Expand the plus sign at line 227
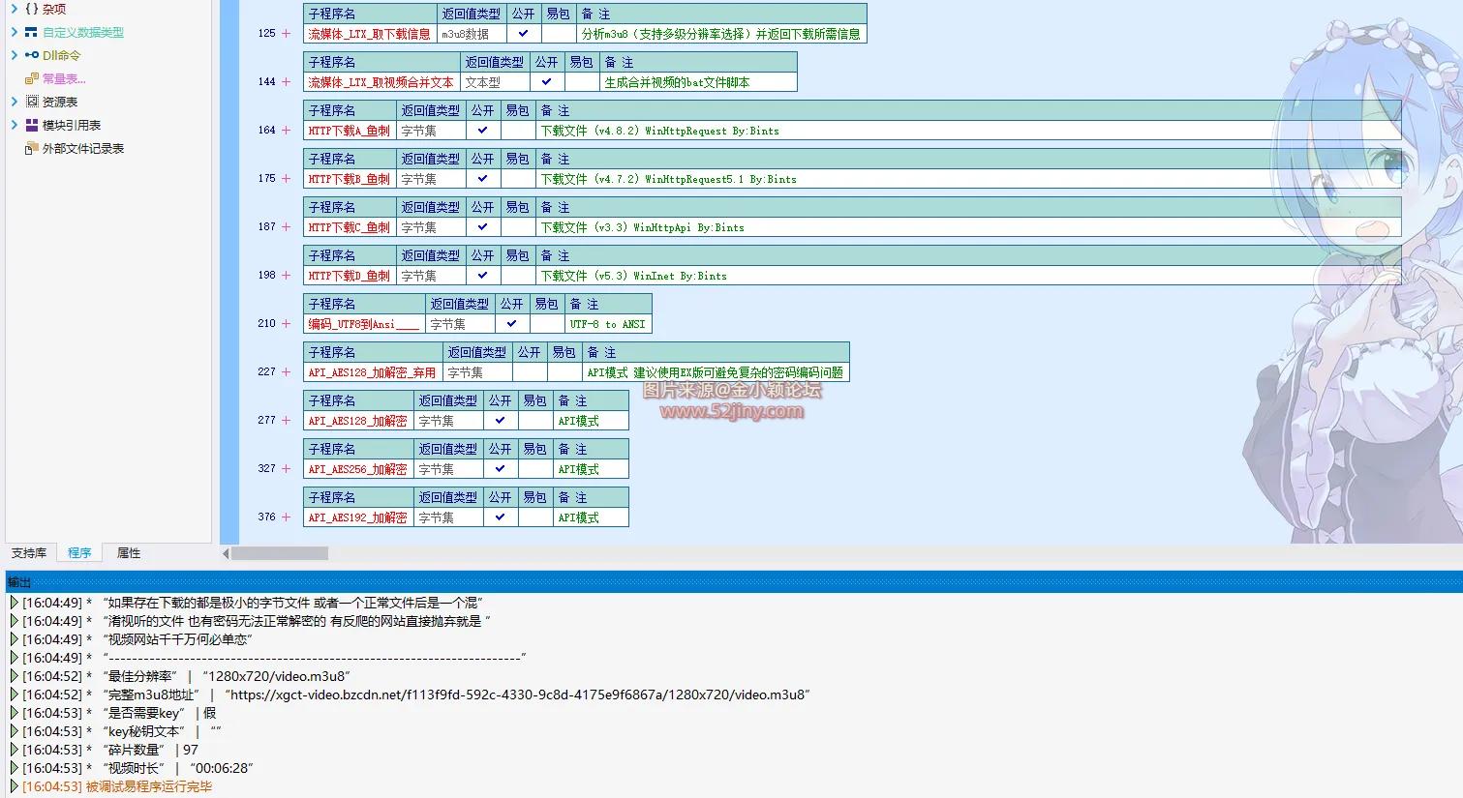The image size is (1463, 798). click(286, 372)
